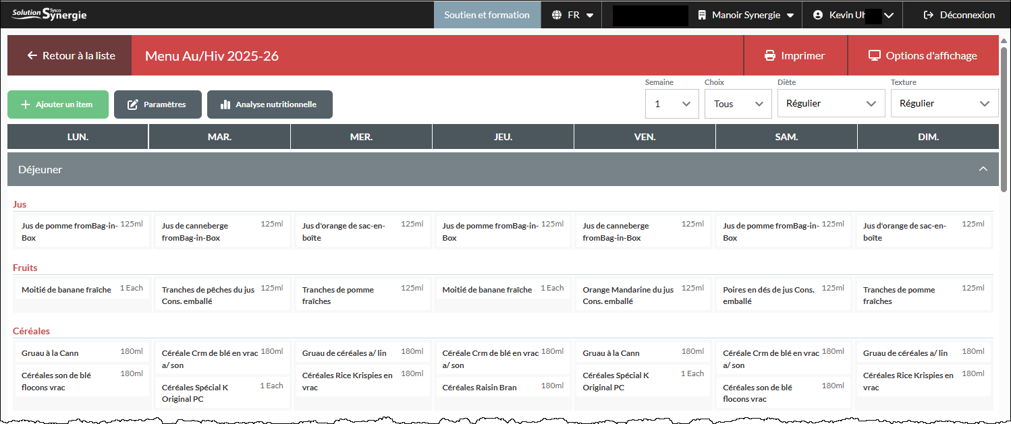Select Sunday's Tranches de pomme fraîches item
Image resolution: width=1011 pixels, height=424 pixels.
click(924, 295)
